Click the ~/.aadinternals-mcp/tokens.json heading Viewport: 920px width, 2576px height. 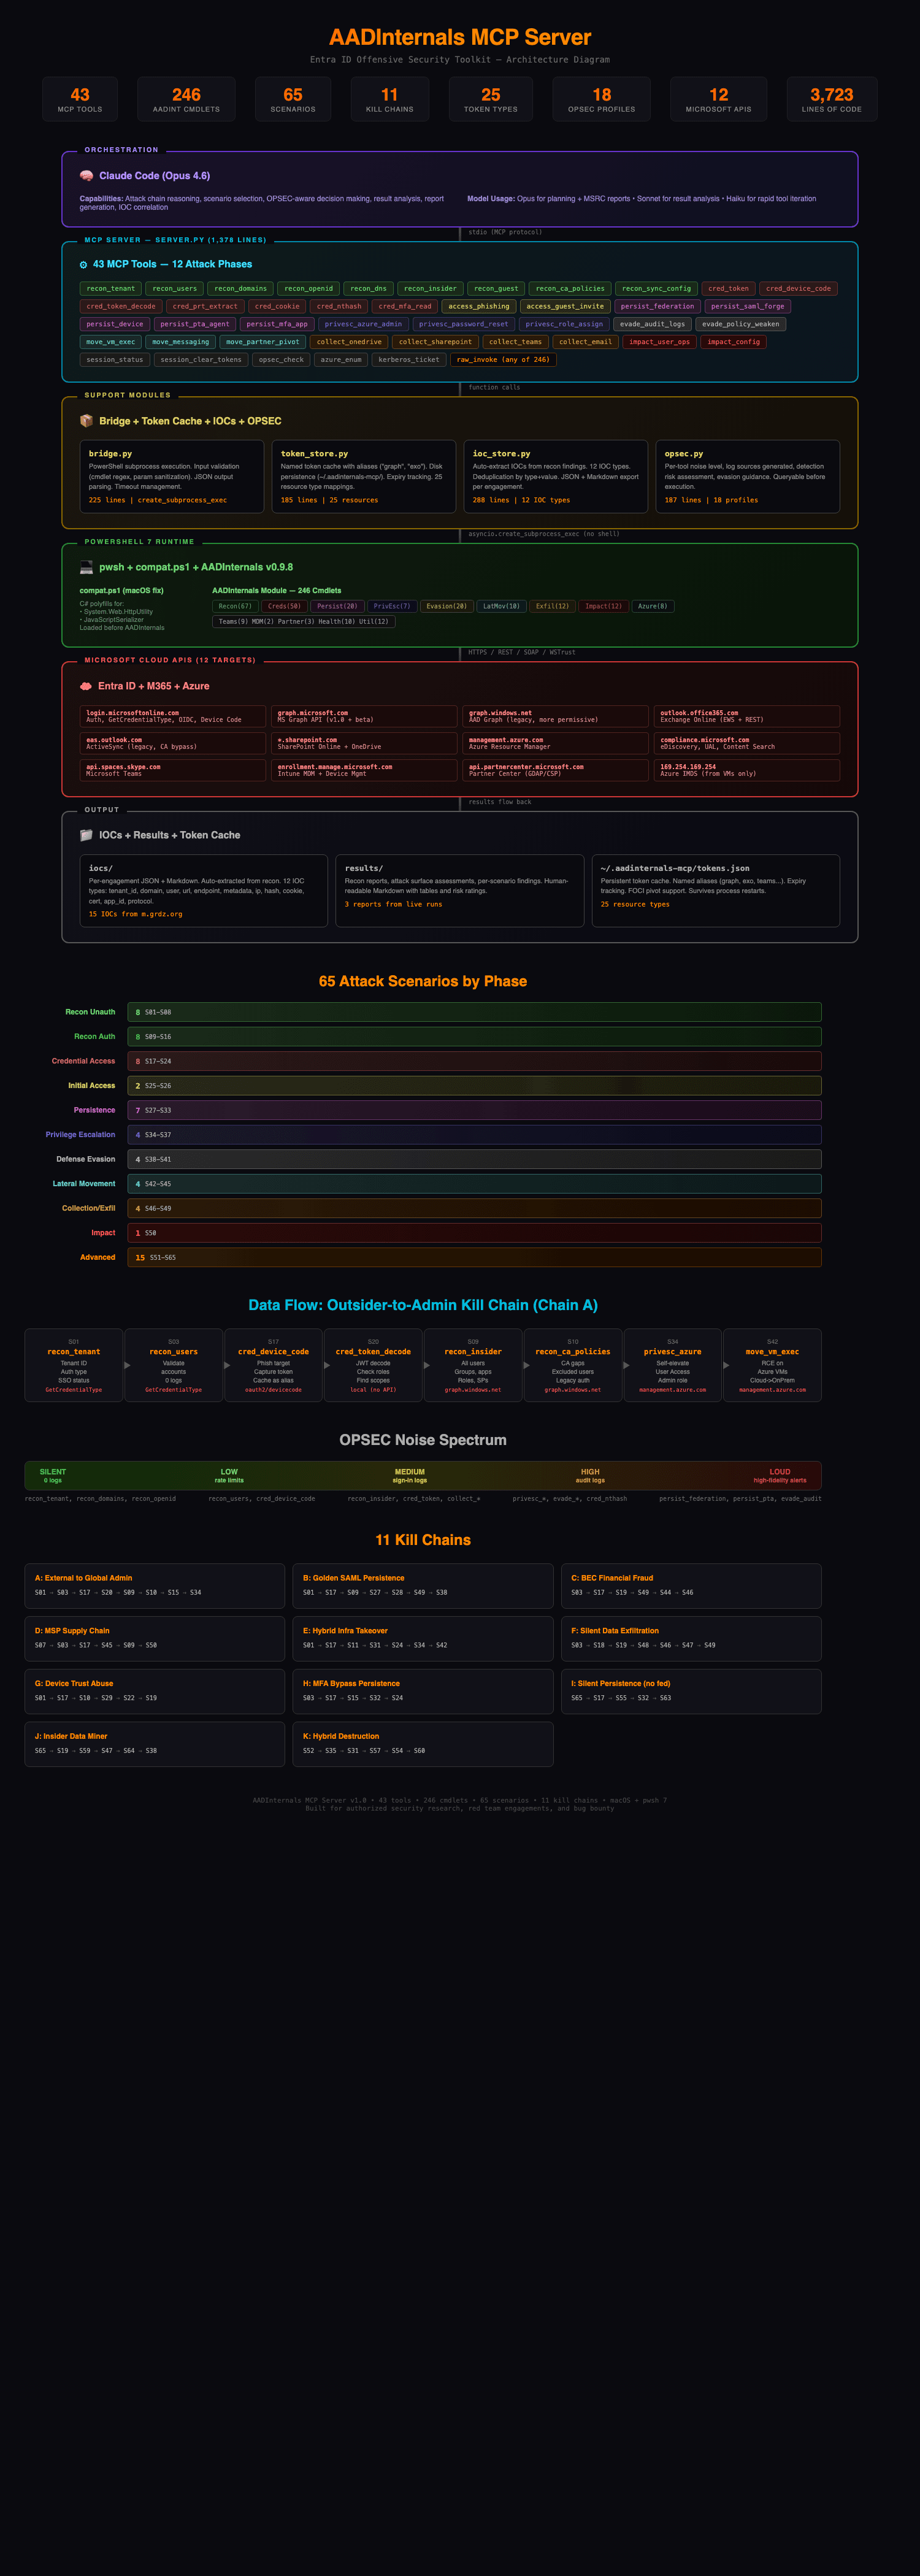coord(675,869)
